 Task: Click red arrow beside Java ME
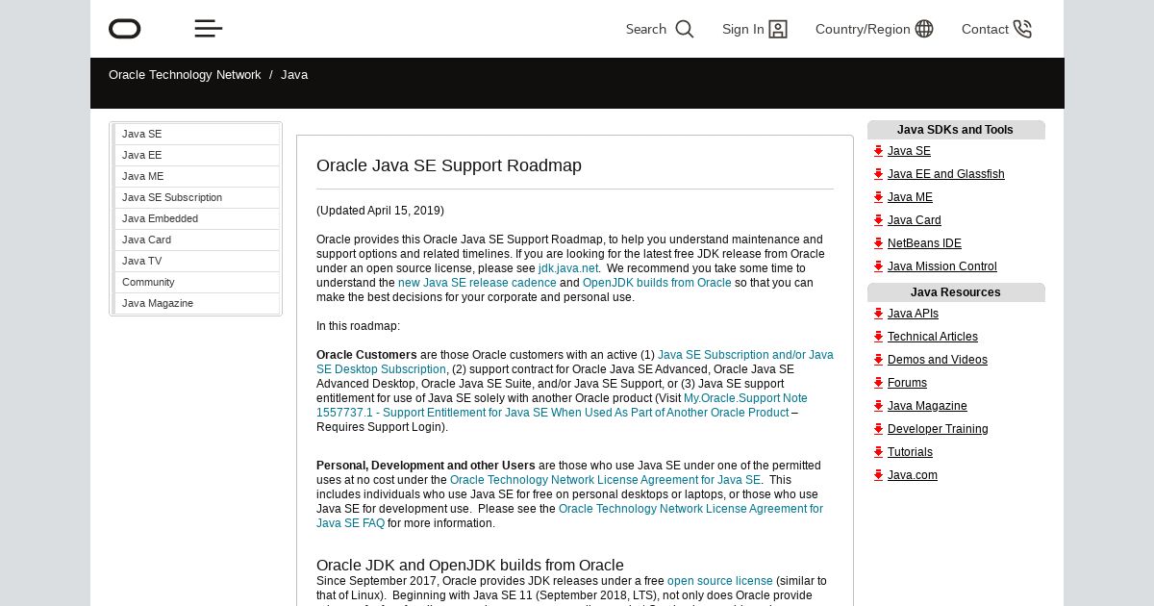pos(878,197)
